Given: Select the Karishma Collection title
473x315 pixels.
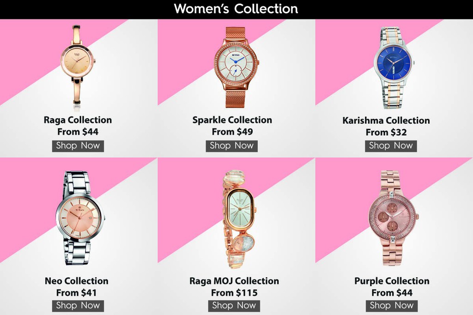Looking at the screenshot, I should [386, 121].
